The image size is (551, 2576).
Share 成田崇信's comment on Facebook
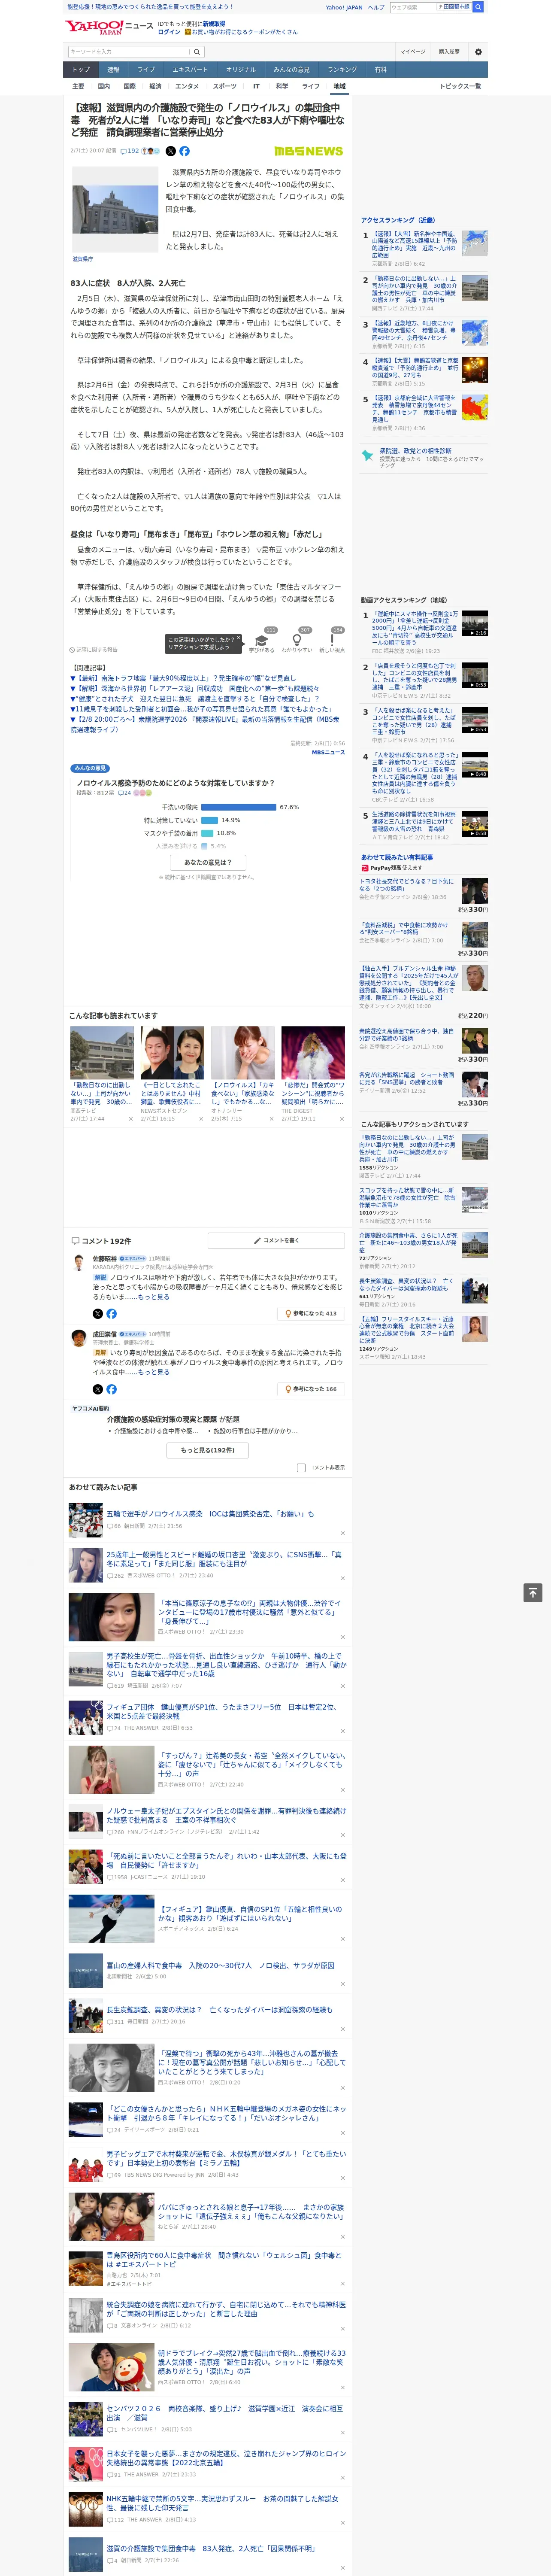pyautogui.click(x=111, y=1389)
